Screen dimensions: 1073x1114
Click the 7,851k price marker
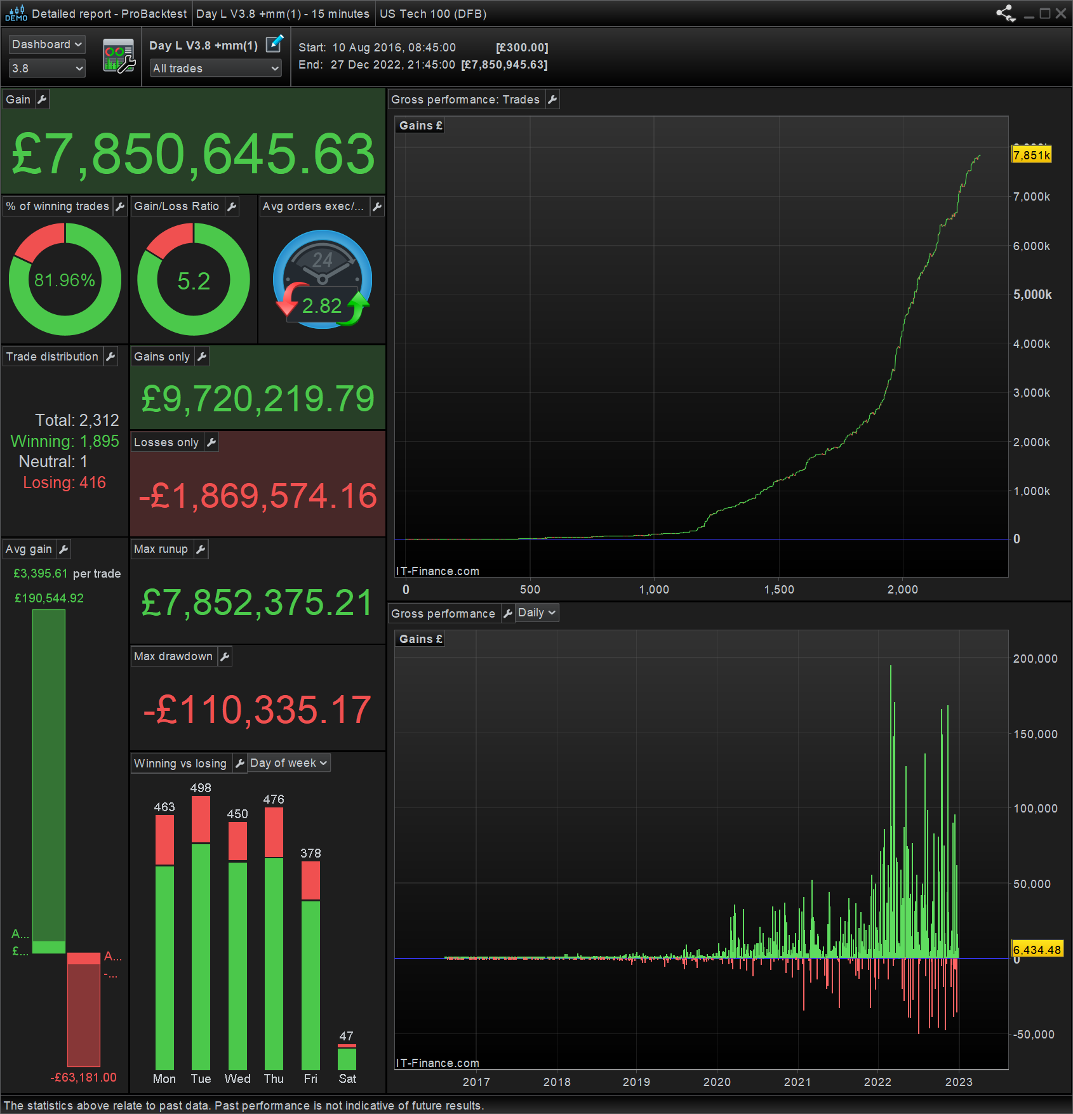[1032, 155]
